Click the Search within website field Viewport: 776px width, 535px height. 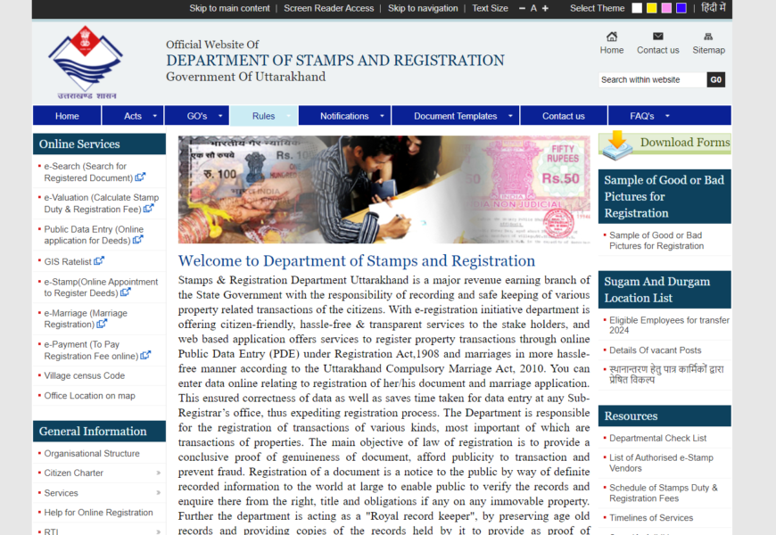click(x=652, y=79)
